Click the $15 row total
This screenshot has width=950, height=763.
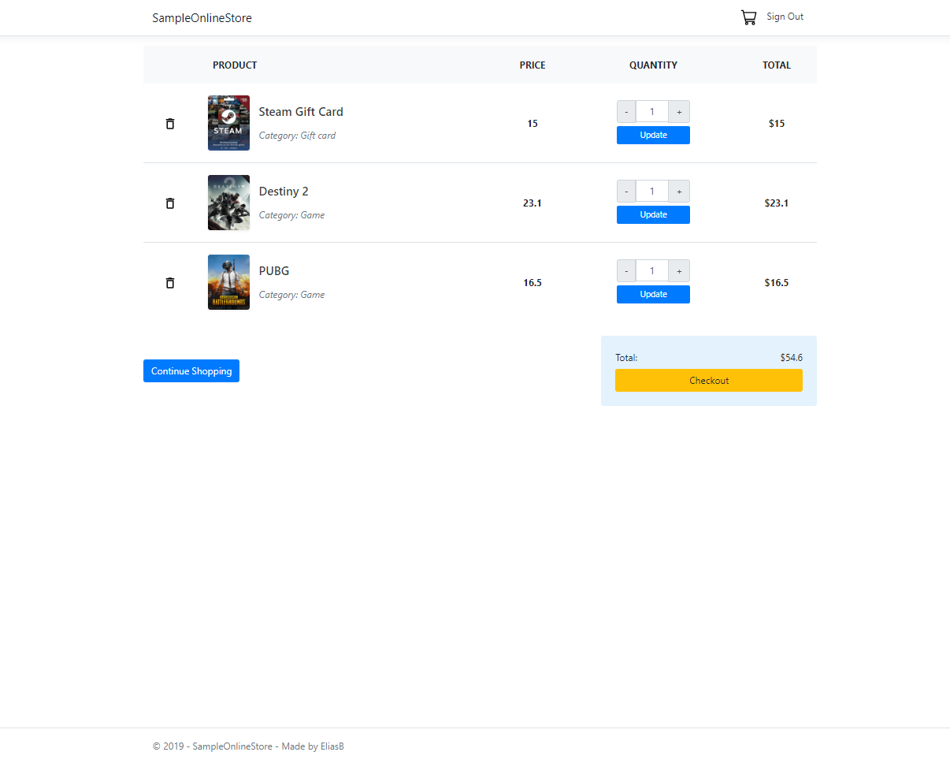pos(777,124)
